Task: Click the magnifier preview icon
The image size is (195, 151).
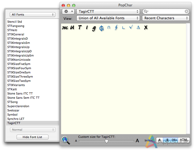Action: pyautogui.click(x=66, y=140)
